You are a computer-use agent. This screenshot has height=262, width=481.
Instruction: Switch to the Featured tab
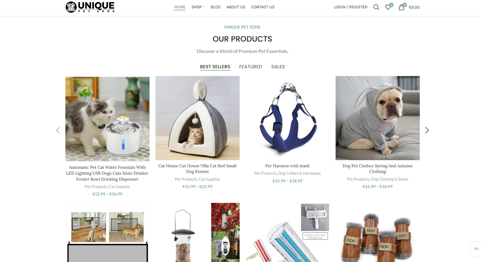(x=251, y=67)
